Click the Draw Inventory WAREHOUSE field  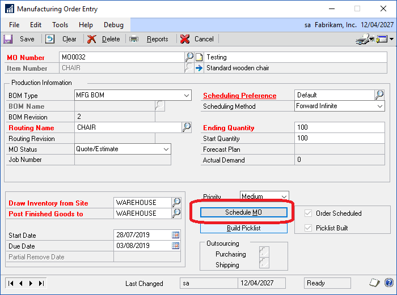click(x=142, y=203)
